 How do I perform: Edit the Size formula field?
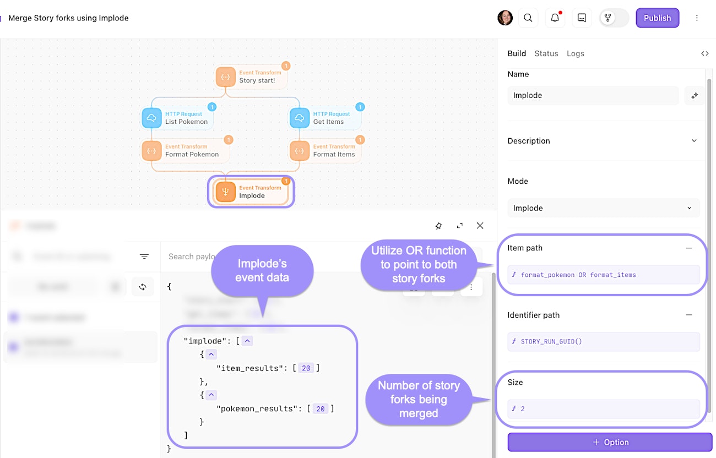pos(604,408)
